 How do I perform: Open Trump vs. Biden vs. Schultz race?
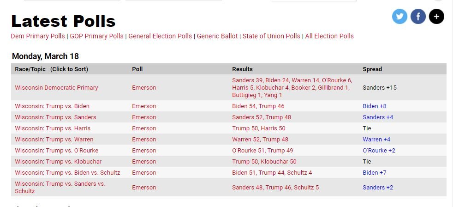(67, 173)
